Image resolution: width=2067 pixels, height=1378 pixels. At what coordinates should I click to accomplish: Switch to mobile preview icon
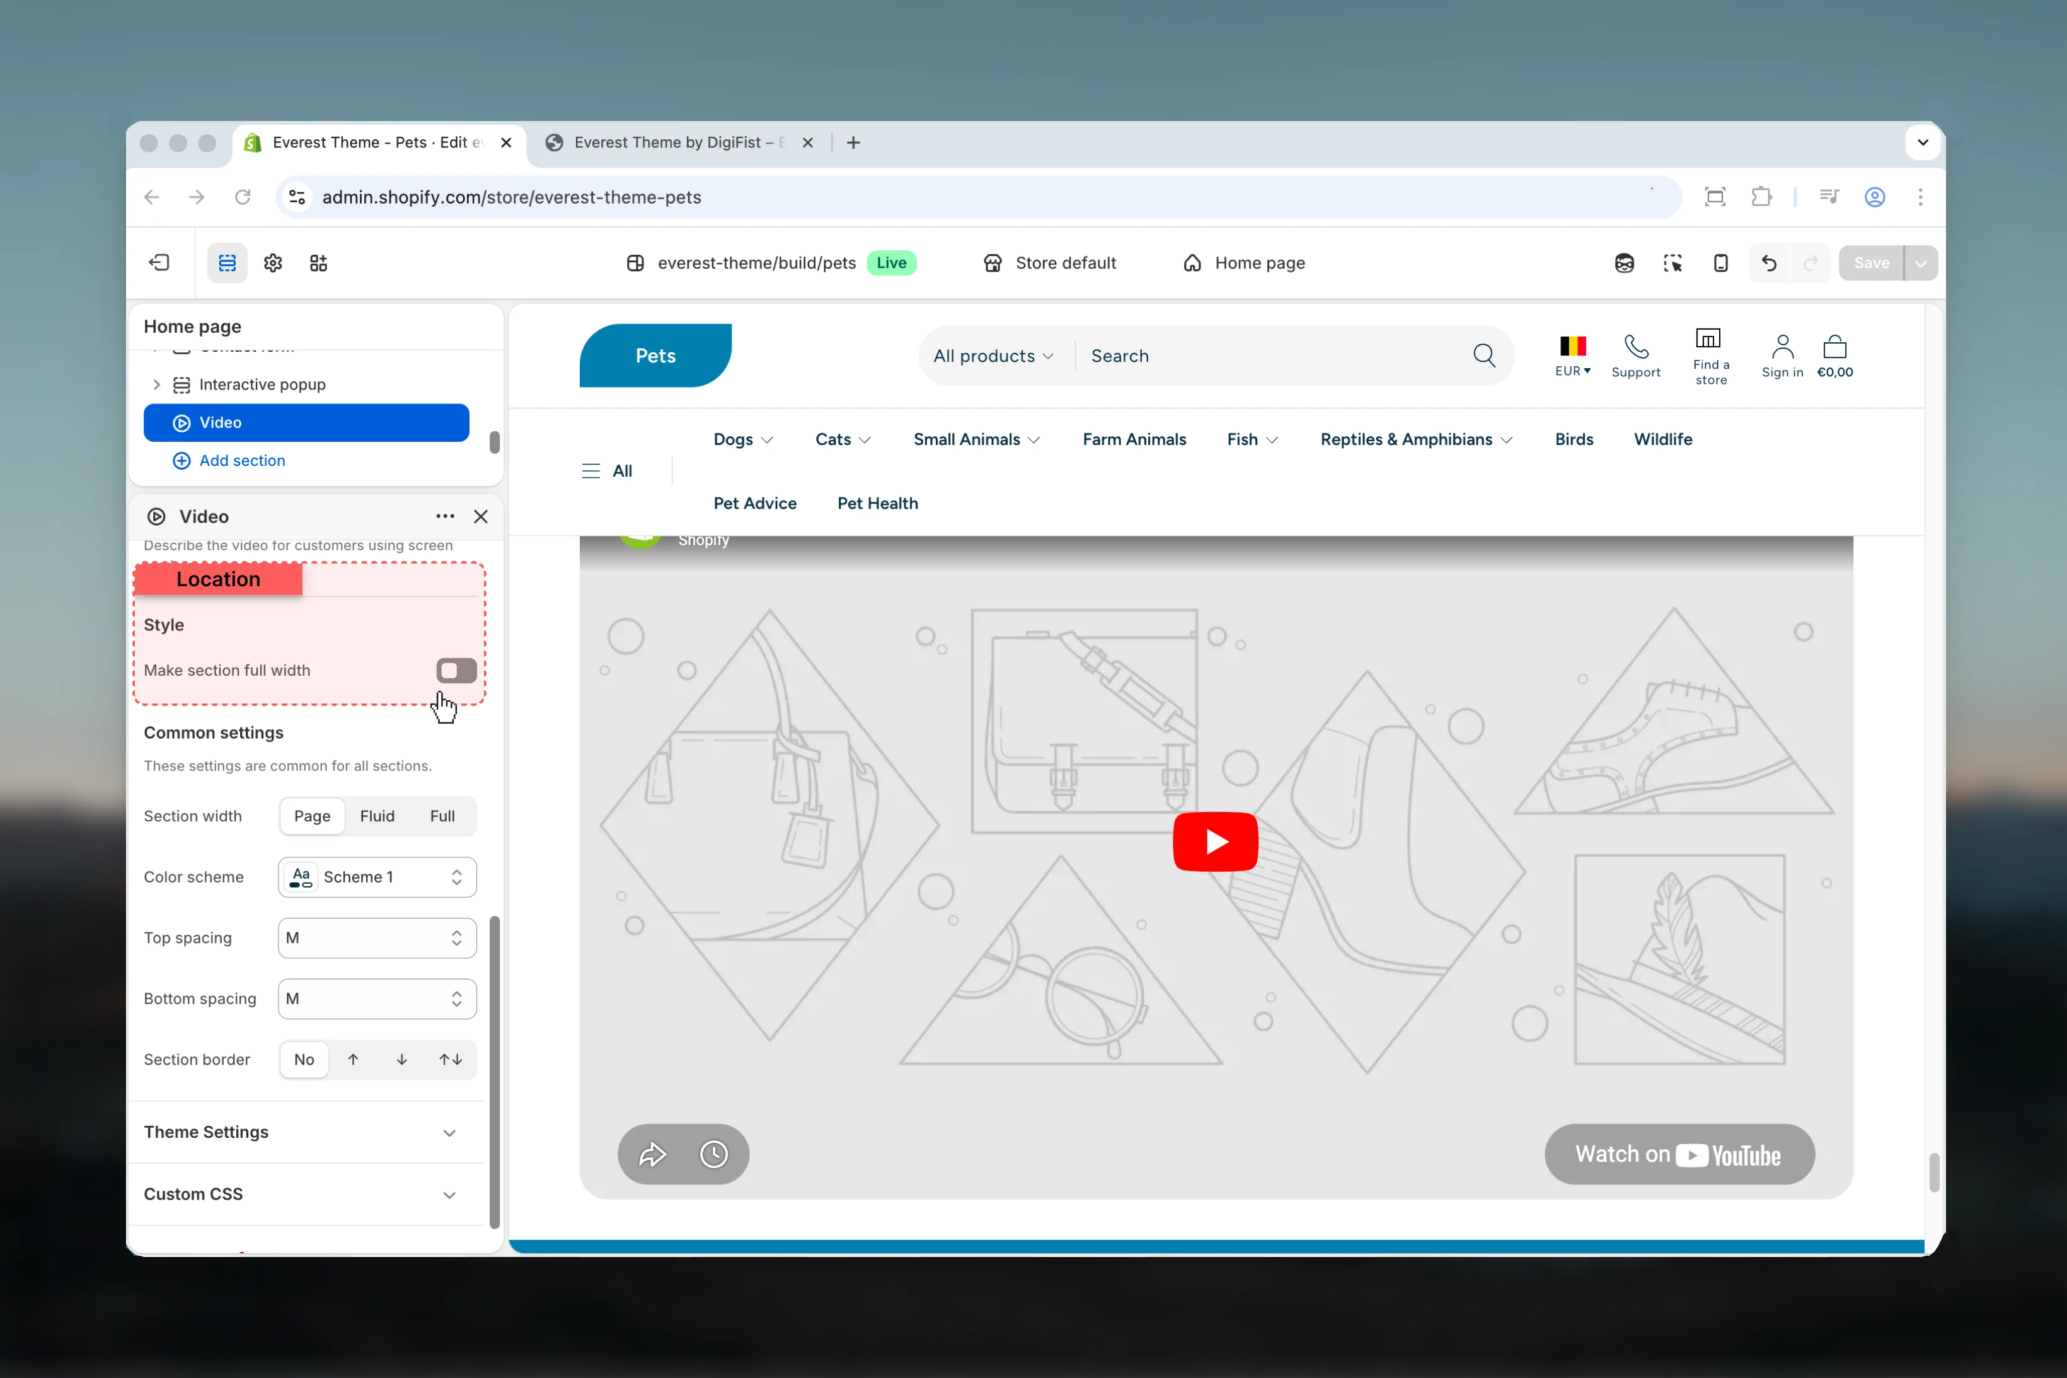(1721, 263)
